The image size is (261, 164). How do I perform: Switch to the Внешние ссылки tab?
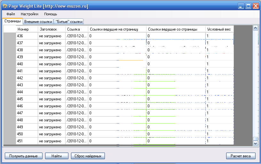(38, 22)
